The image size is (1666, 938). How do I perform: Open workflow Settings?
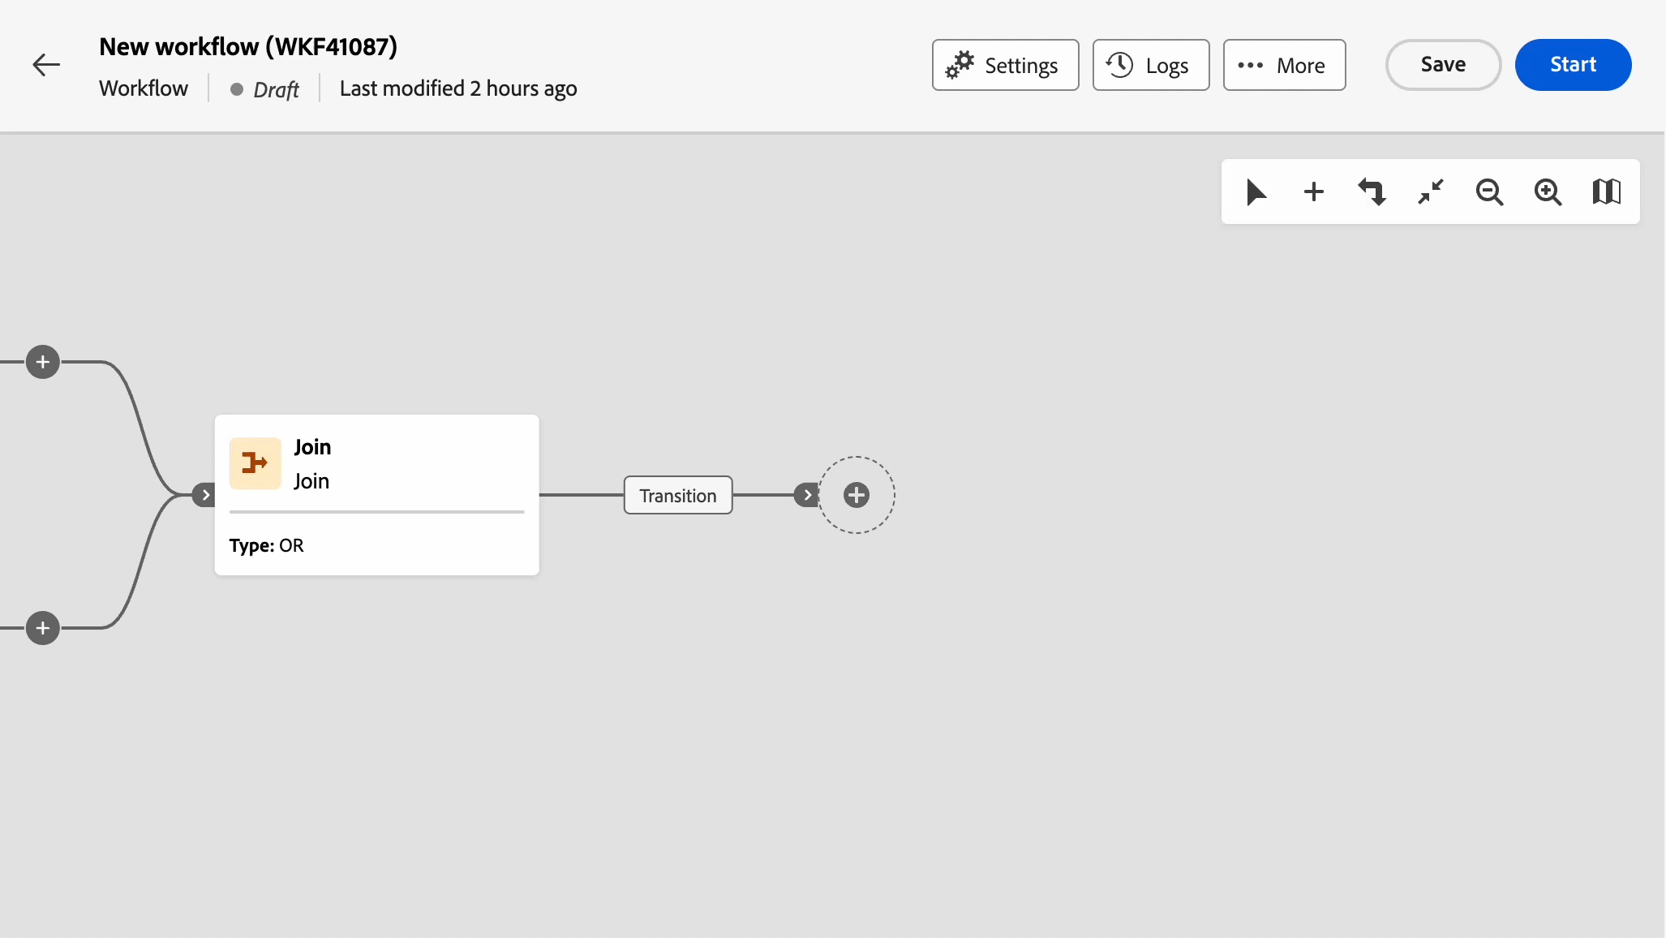coord(1005,65)
